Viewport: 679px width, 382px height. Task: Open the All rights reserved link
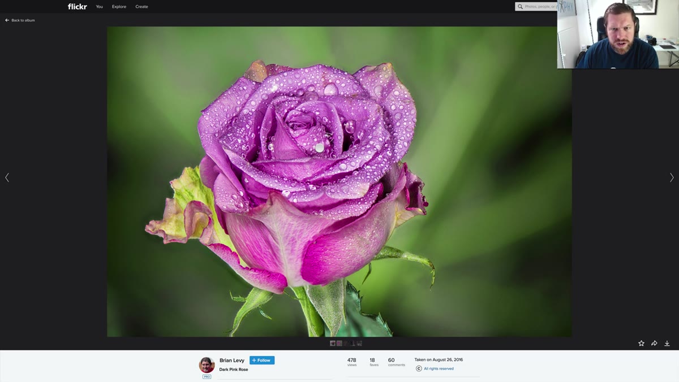tap(439, 368)
